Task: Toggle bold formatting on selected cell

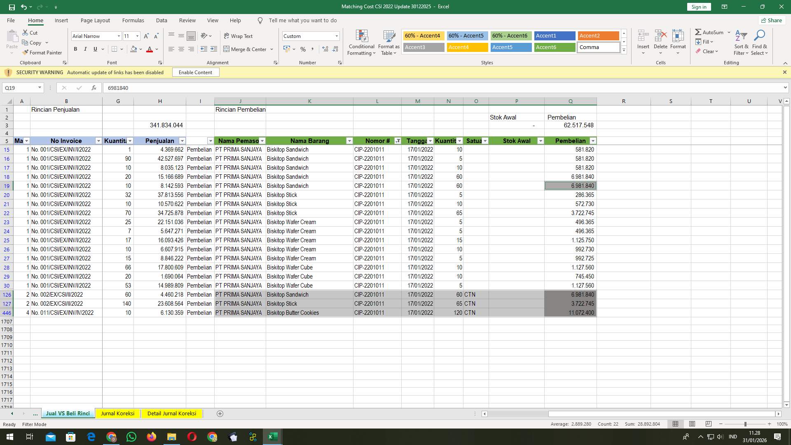Action: point(75,49)
